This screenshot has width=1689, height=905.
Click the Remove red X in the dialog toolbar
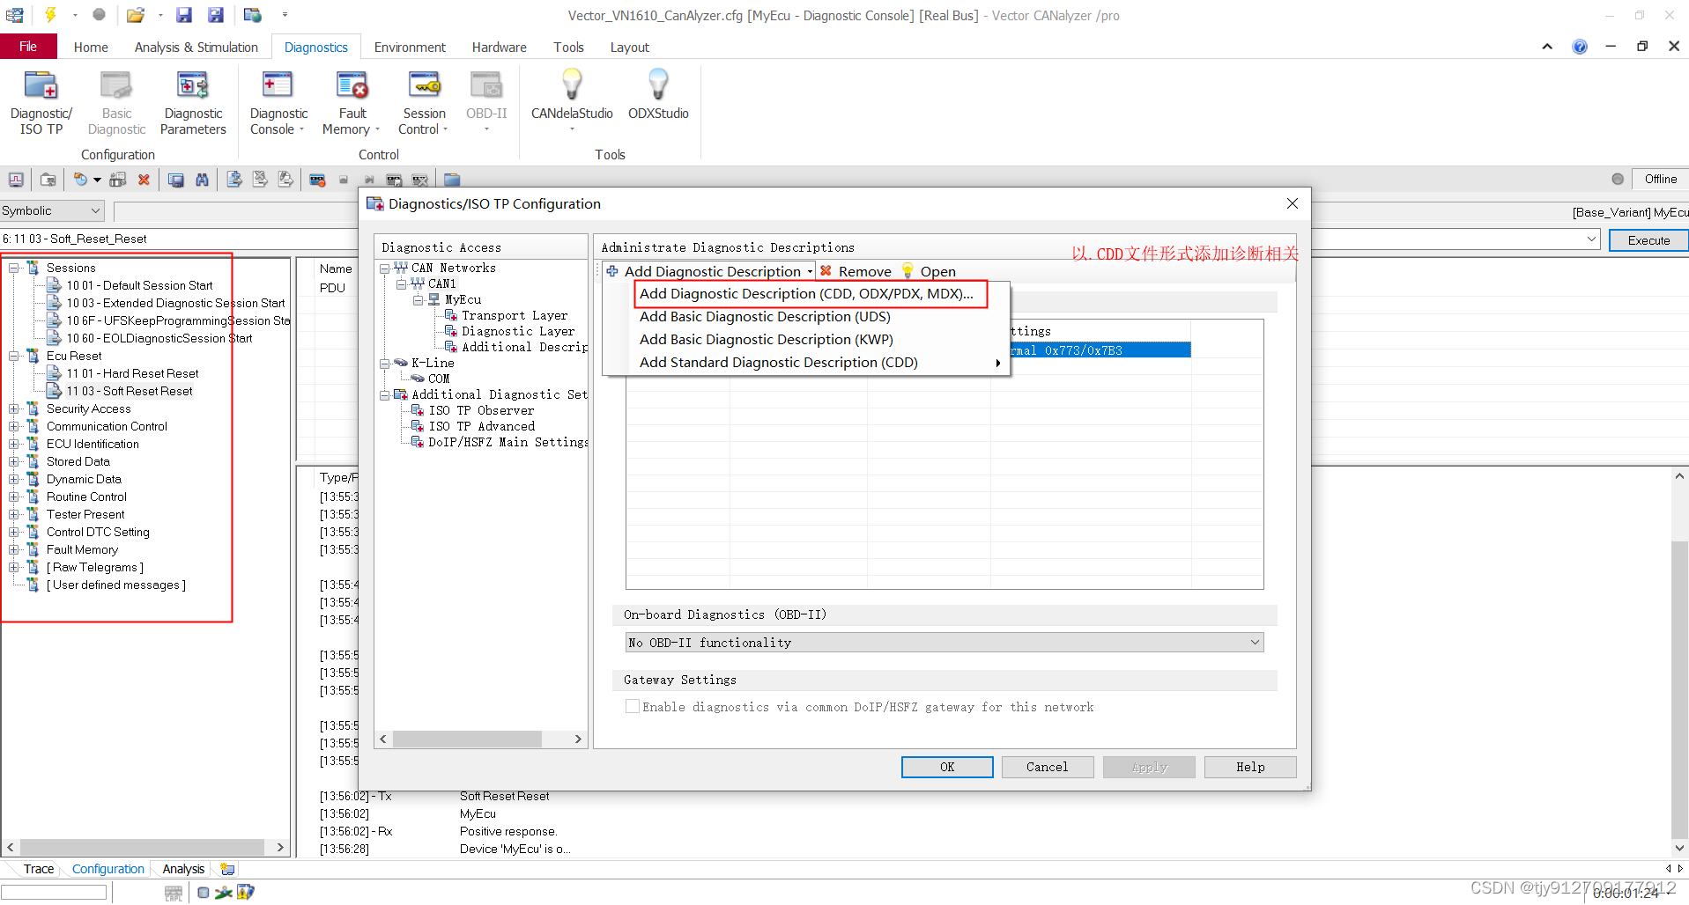point(826,271)
